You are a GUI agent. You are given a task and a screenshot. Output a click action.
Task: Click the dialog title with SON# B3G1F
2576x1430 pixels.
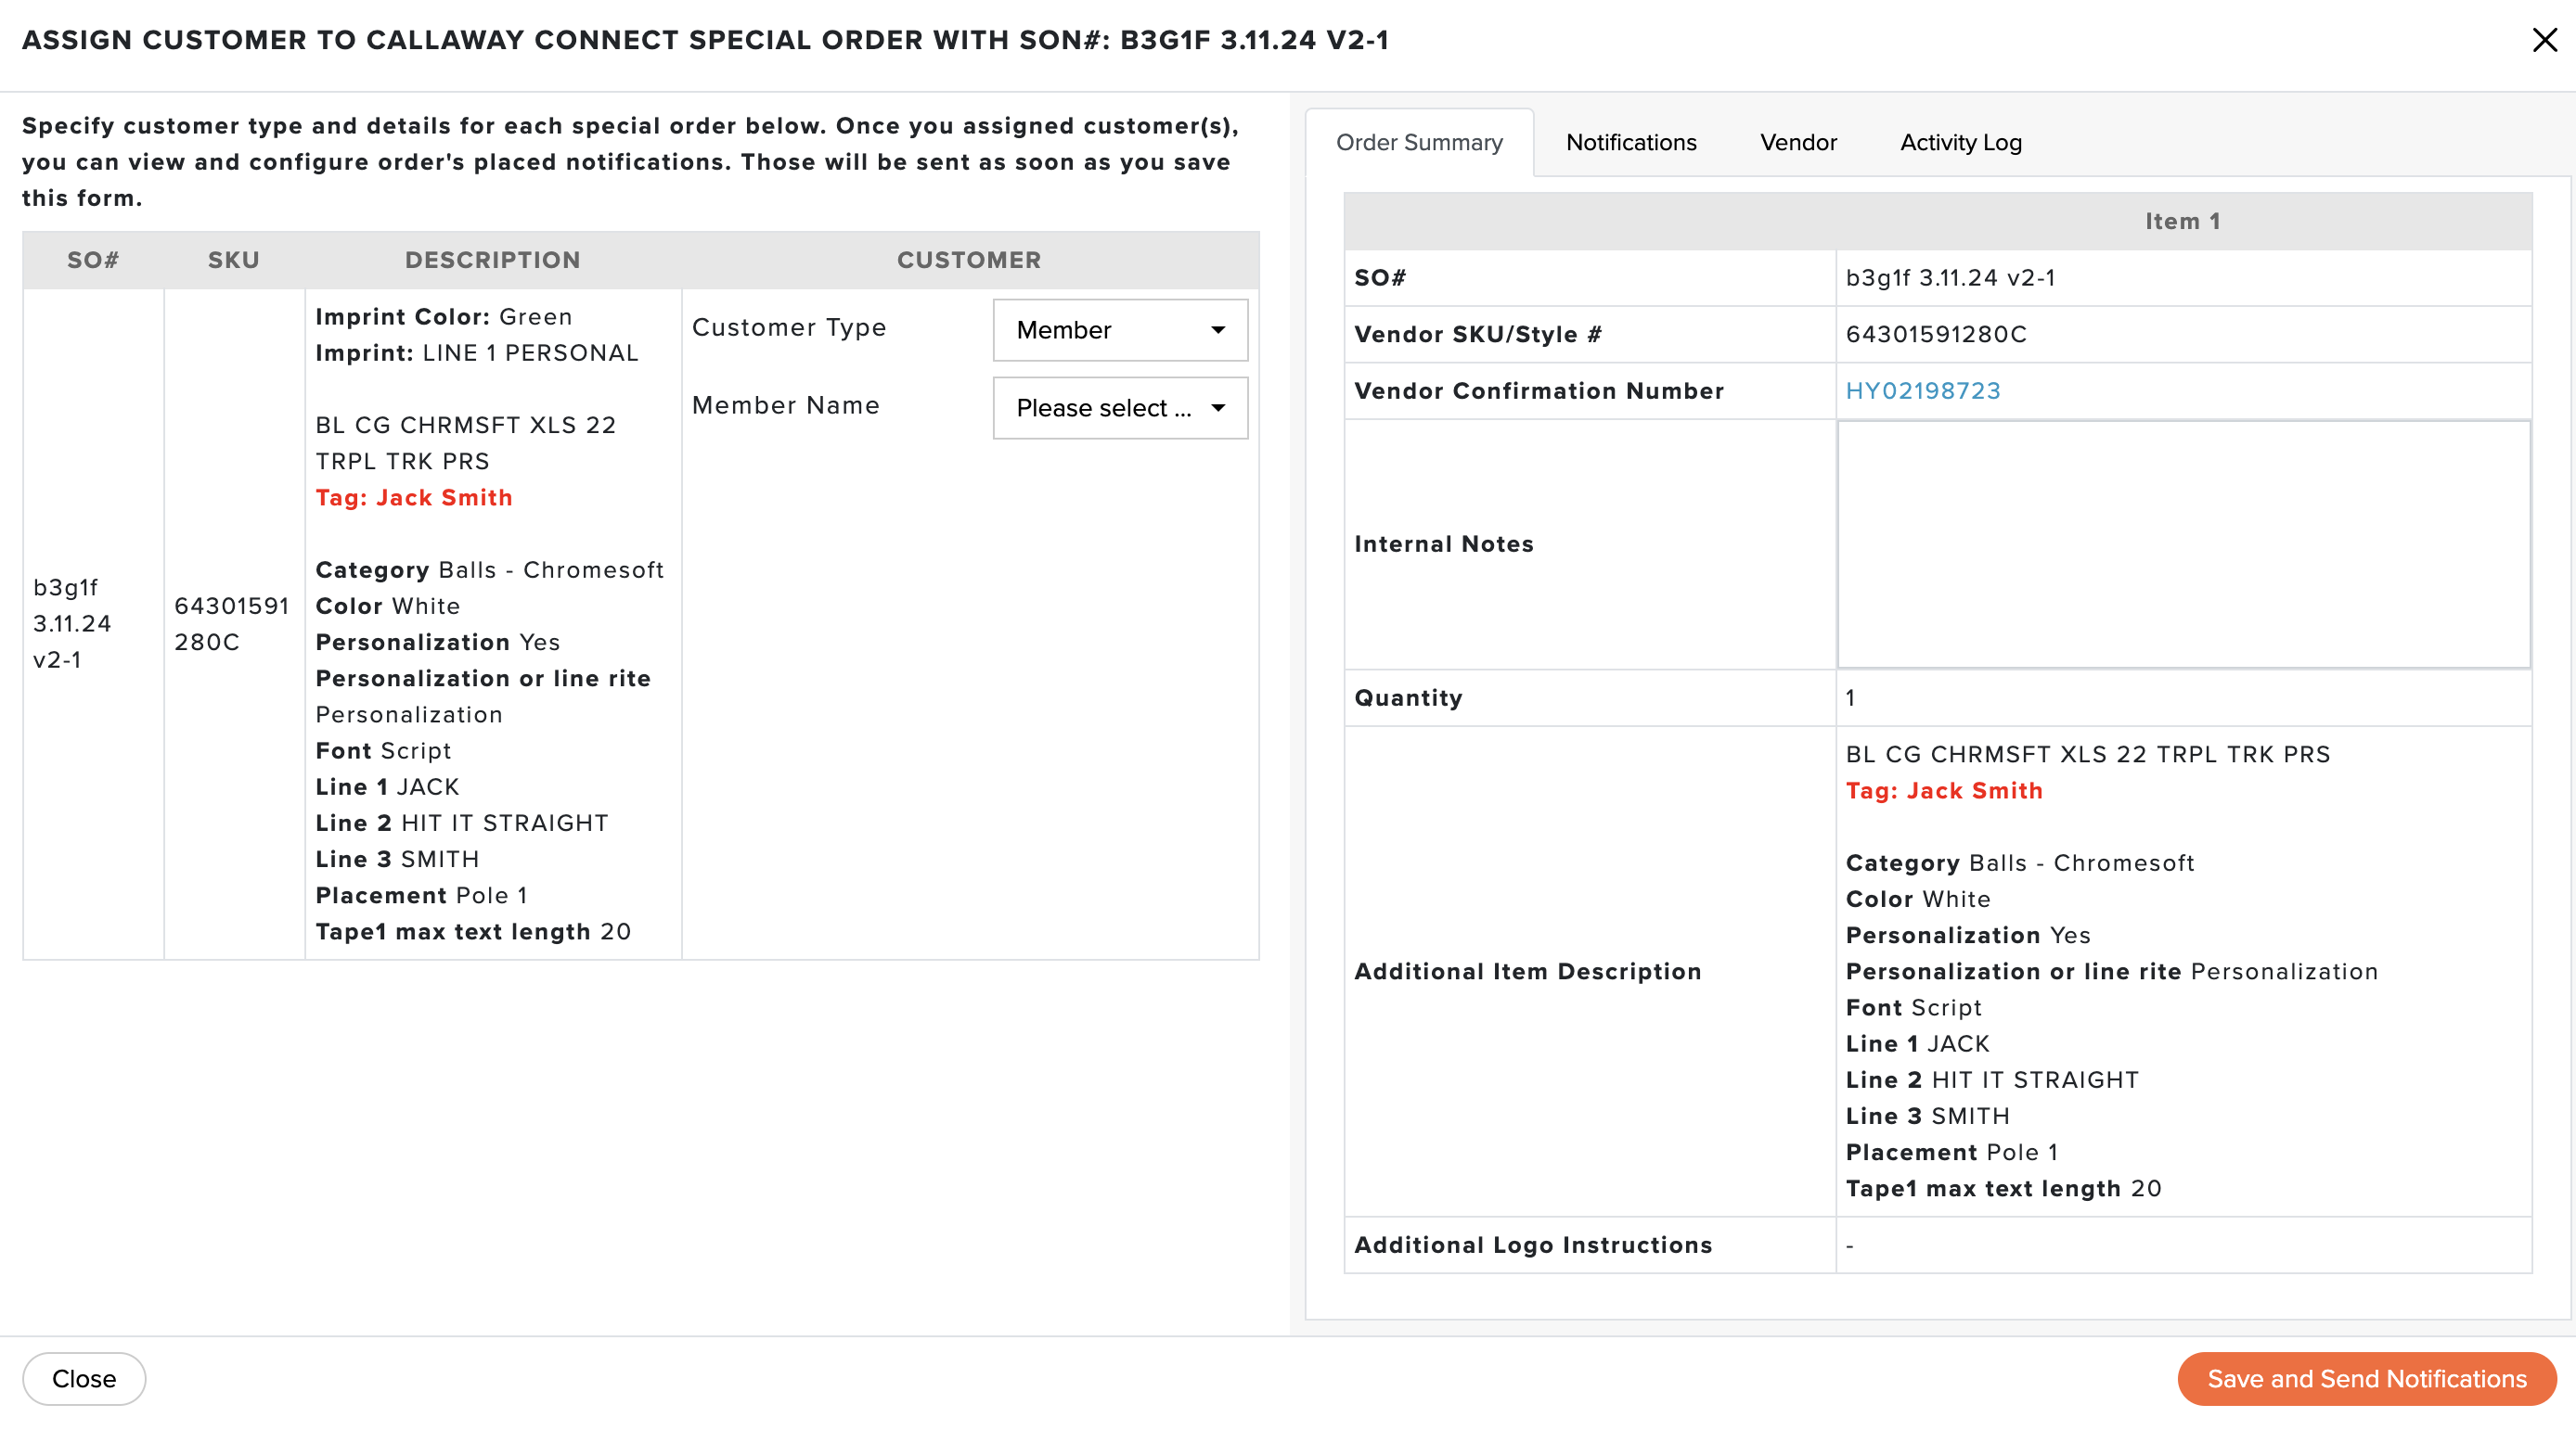[x=705, y=40]
